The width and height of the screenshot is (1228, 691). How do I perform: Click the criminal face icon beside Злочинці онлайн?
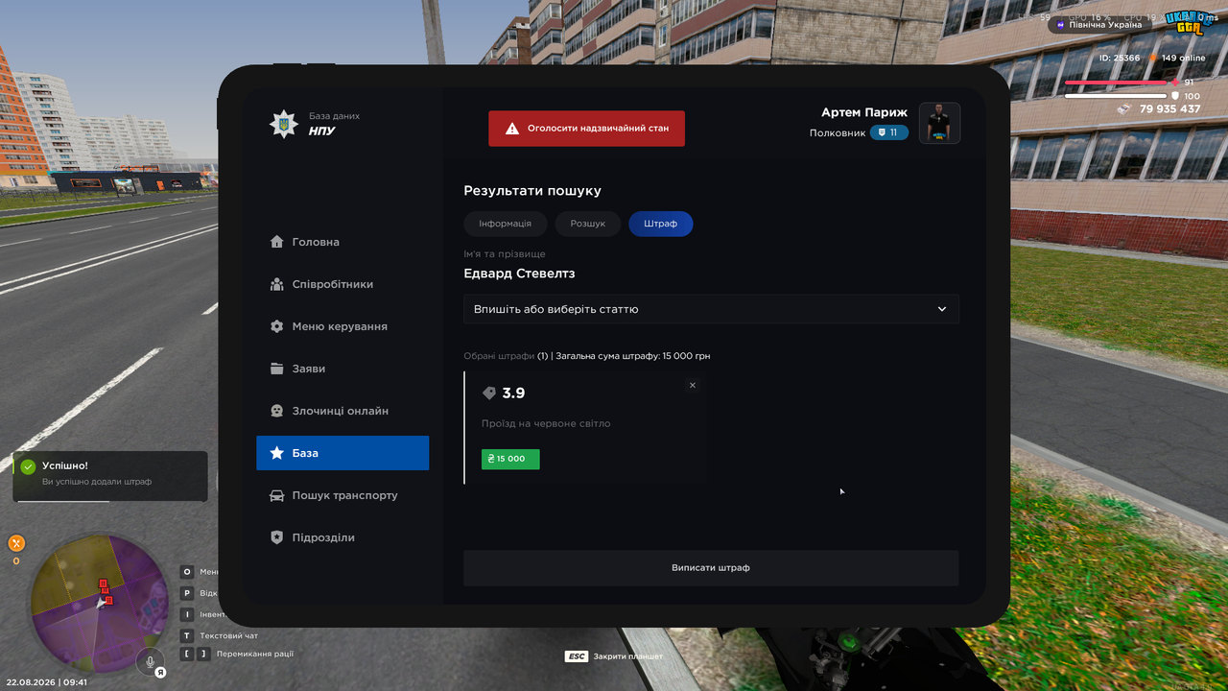click(x=277, y=411)
